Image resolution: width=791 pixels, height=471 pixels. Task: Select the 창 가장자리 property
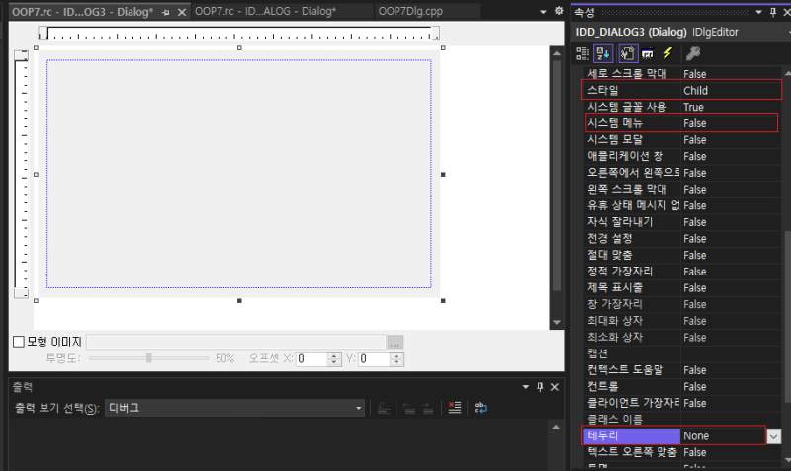614,304
